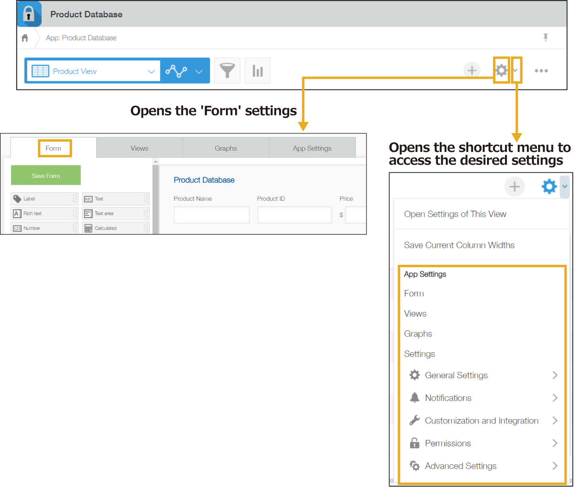Click the plus icon to add record
Viewport: 575px width, 487px height.
(x=472, y=70)
